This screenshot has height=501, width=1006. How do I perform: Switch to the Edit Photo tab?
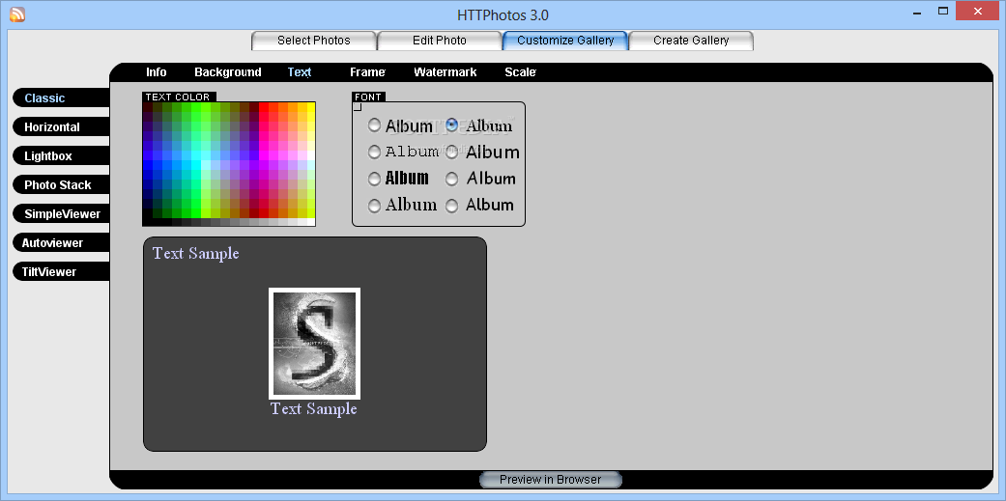pos(440,41)
